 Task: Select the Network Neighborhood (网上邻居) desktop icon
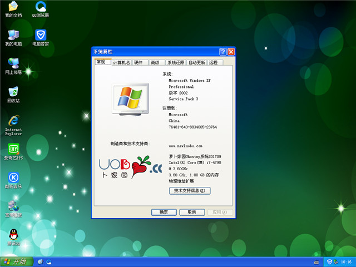pos(13,66)
